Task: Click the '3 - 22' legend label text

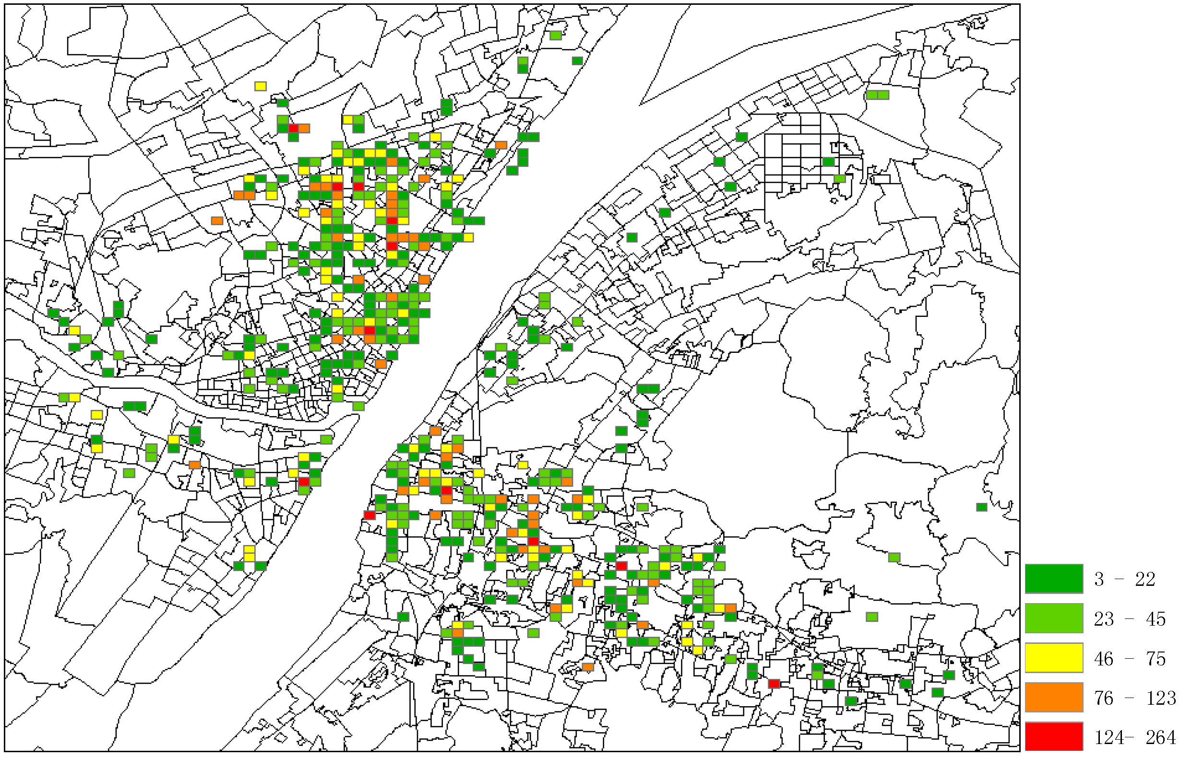Action: (1124, 579)
